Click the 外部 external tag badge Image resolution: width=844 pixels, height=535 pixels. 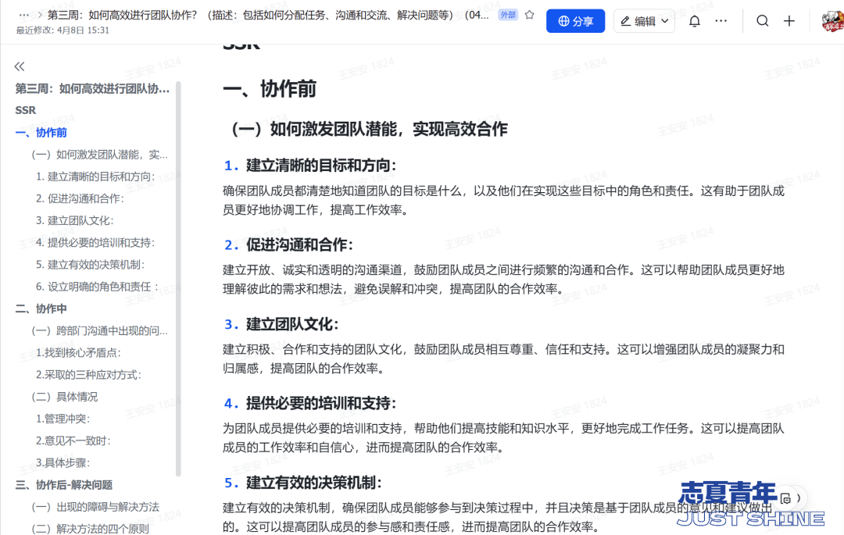(507, 15)
